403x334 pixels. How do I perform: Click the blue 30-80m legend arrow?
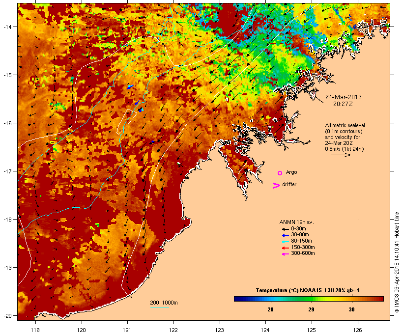coord(285,235)
